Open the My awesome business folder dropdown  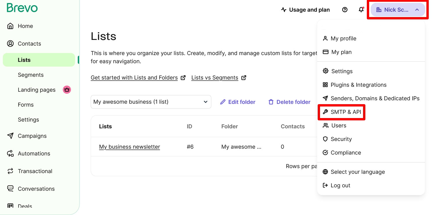(151, 102)
